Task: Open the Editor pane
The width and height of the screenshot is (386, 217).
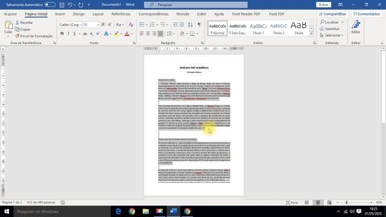Action: pos(356,27)
